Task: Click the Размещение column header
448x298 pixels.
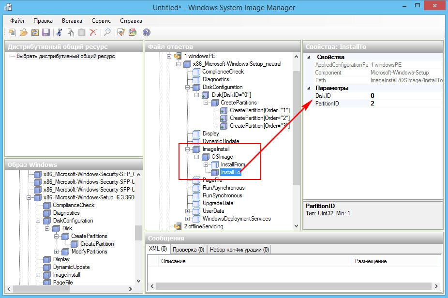Action: (396, 261)
